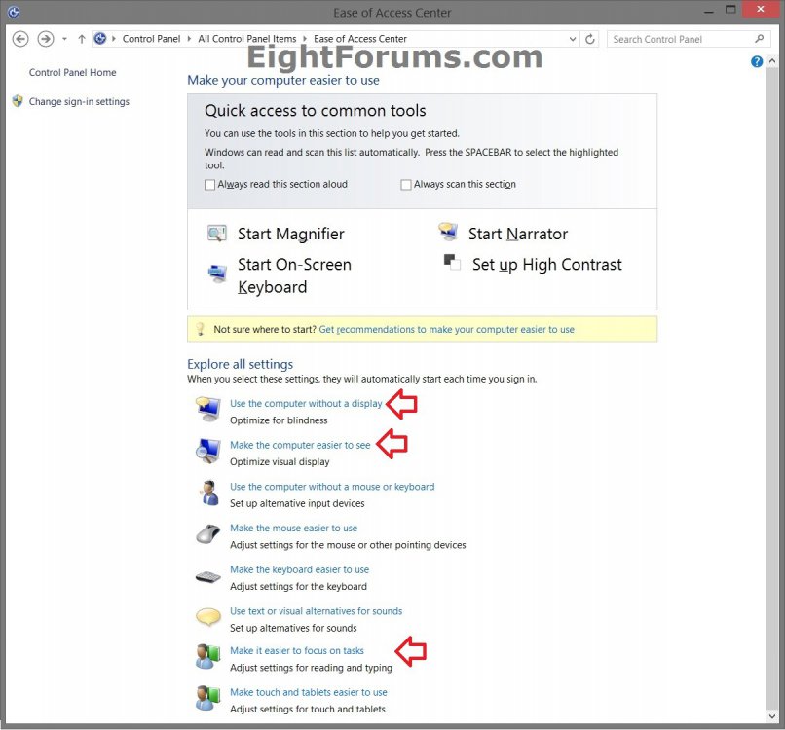
Task: Enable Always scan this section checkbox
Action: tap(406, 185)
